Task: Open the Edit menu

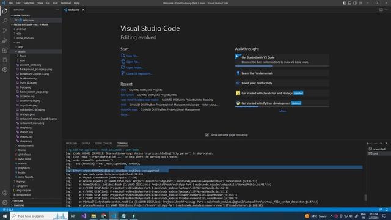Action: pyautogui.click(x=18, y=3)
